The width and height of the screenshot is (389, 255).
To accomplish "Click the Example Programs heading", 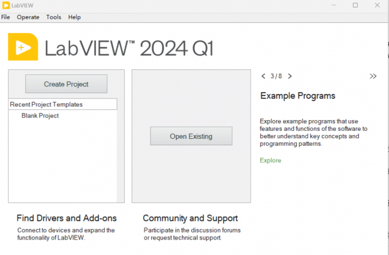I will pos(298,96).
